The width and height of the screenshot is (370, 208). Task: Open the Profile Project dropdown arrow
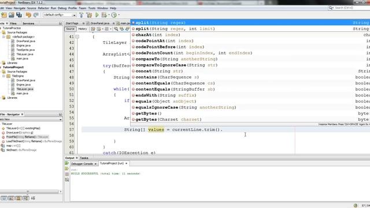pyautogui.click(x=119, y=15)
